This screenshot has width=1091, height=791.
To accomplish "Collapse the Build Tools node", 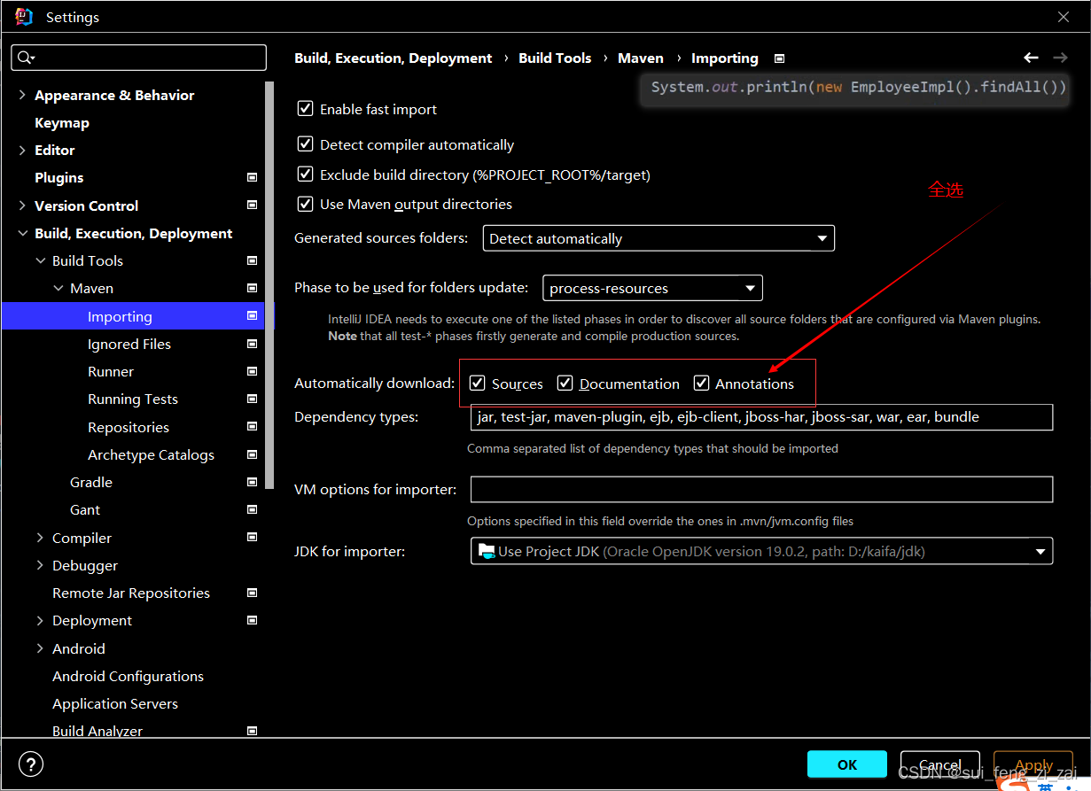I will coord(41,260).
